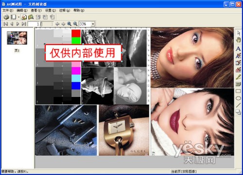Select the image stamp tool

[x=238, y=63]
